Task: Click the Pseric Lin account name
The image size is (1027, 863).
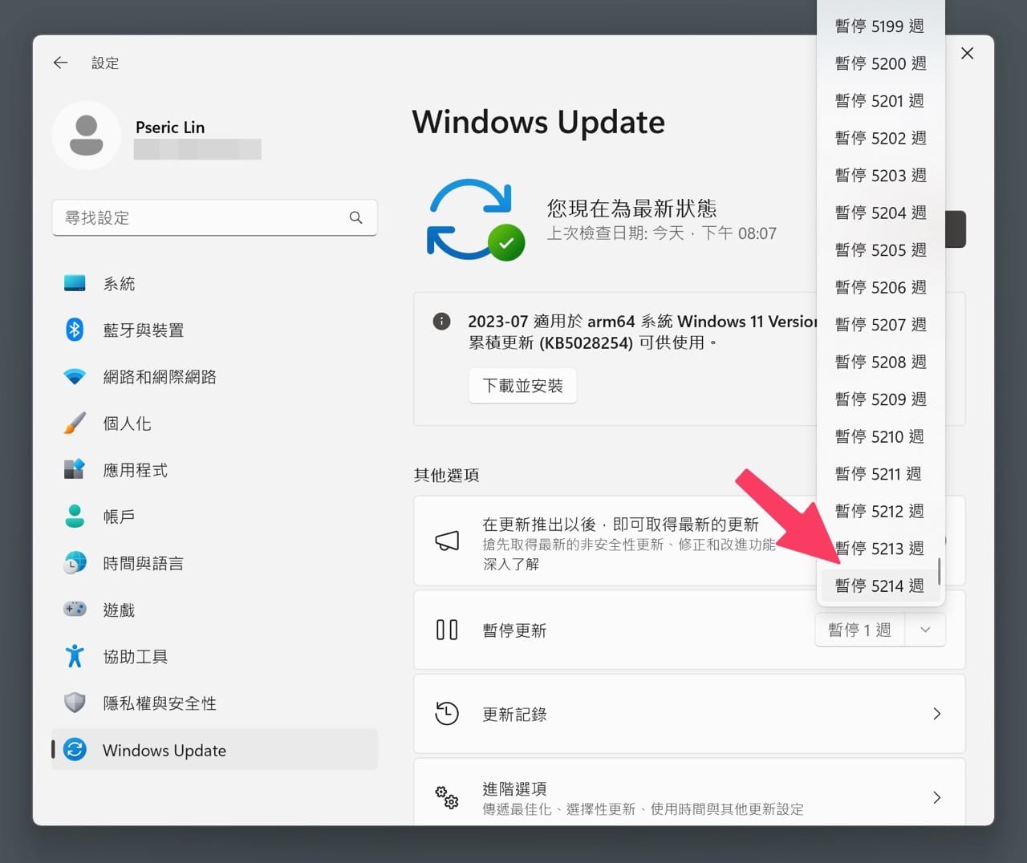Action: (170, 127)
